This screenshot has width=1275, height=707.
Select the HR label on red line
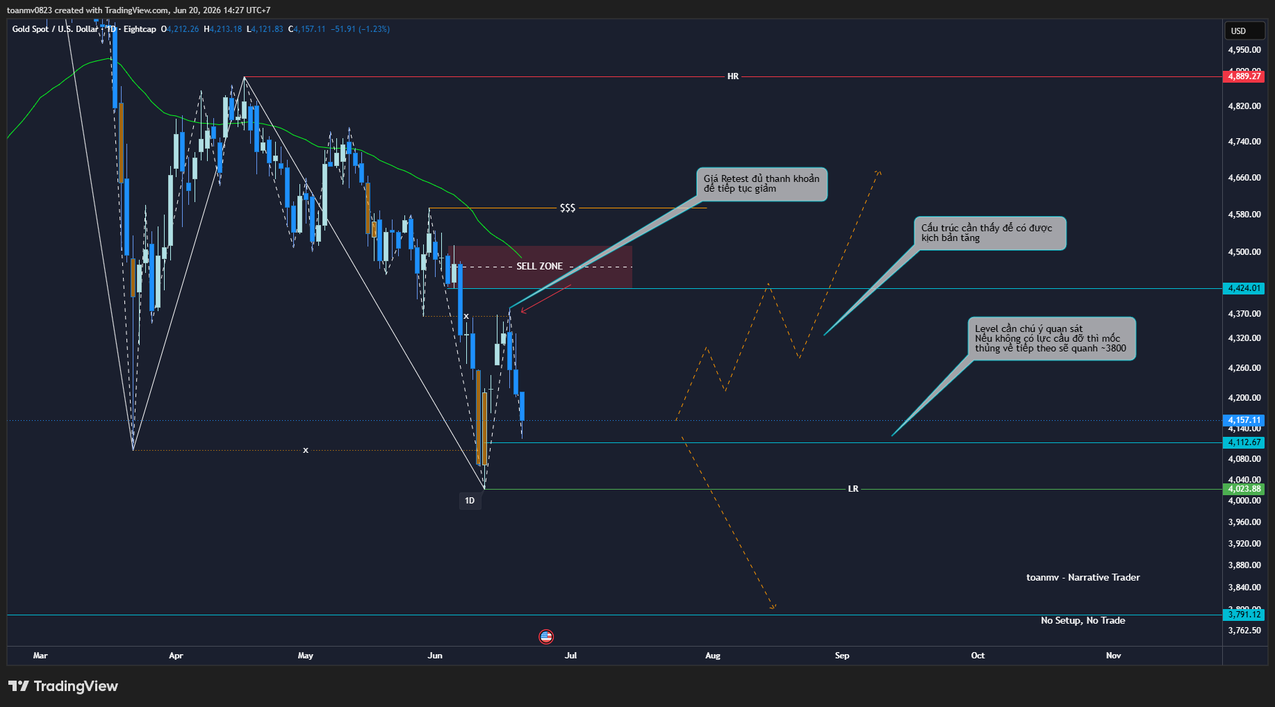[x=733, y=76]
